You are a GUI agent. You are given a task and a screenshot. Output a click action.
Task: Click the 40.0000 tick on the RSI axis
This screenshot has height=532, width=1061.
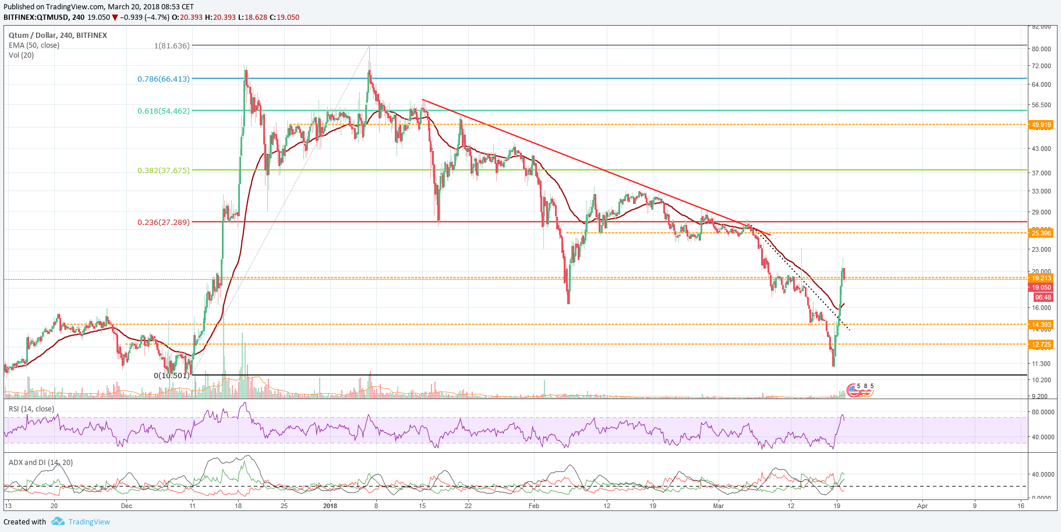(x=1043, y=437)
